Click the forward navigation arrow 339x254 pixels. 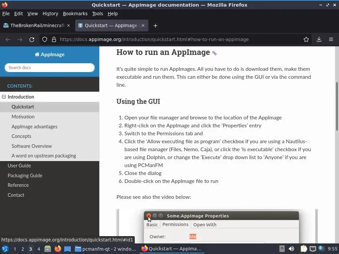20,40
